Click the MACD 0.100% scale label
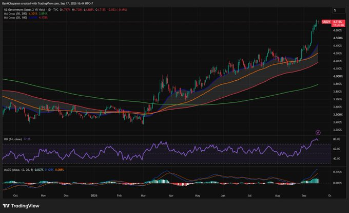Viewport: 349px width, 213px height. pos(338,172)
